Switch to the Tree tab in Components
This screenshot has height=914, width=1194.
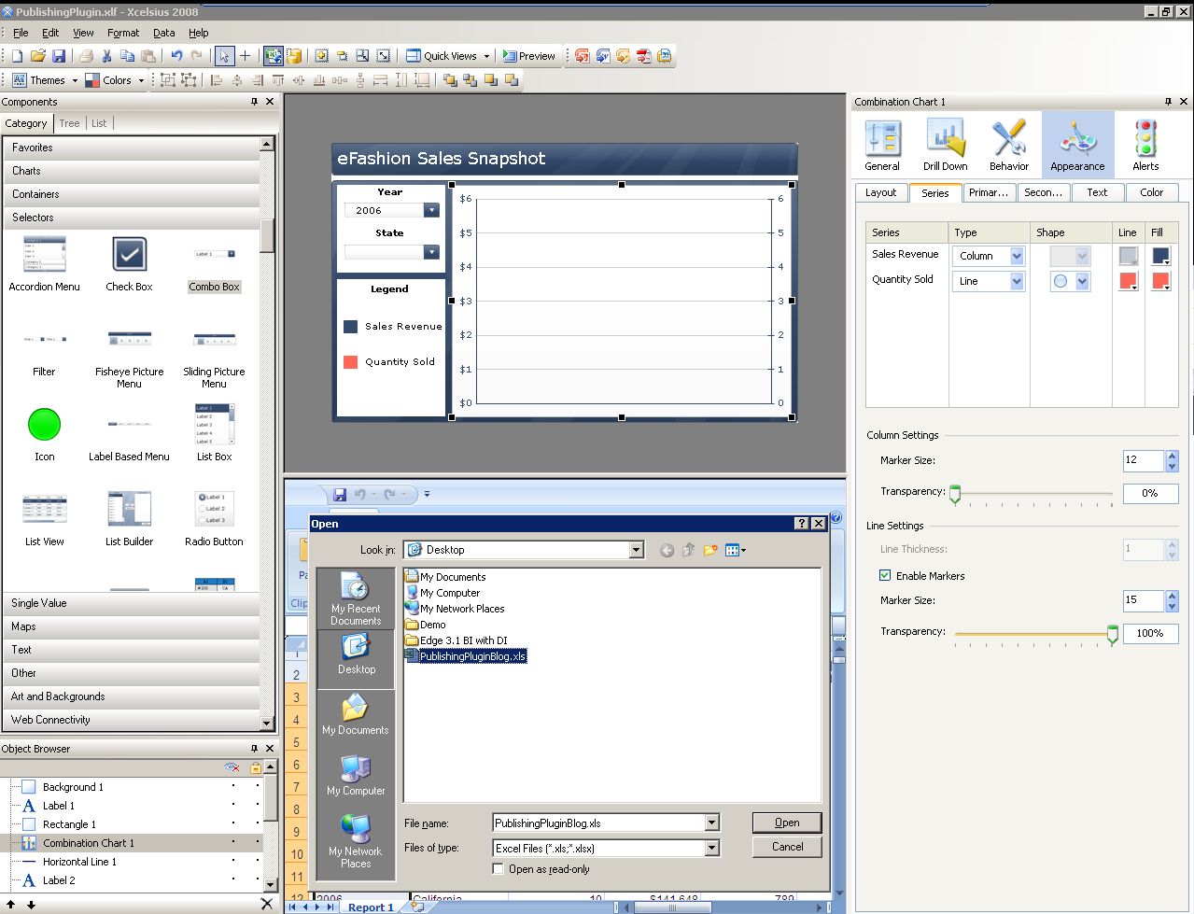click(69, 123)
